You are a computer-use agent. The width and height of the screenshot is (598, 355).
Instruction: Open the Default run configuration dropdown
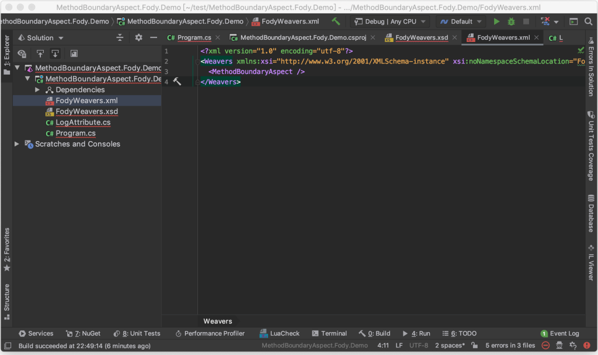[x=461, y=22]
